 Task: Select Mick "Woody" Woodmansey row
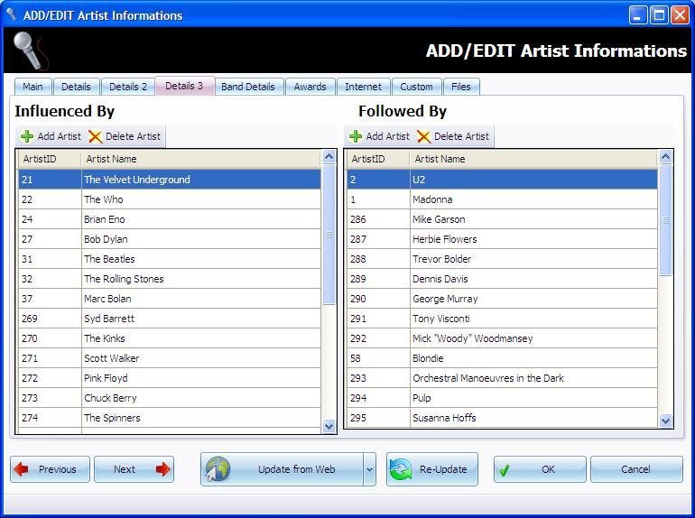tap(502, 338)
